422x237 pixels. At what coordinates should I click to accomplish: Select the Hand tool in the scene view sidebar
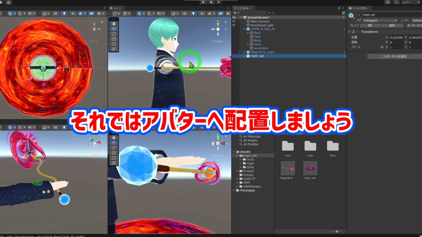click(114, 23)
